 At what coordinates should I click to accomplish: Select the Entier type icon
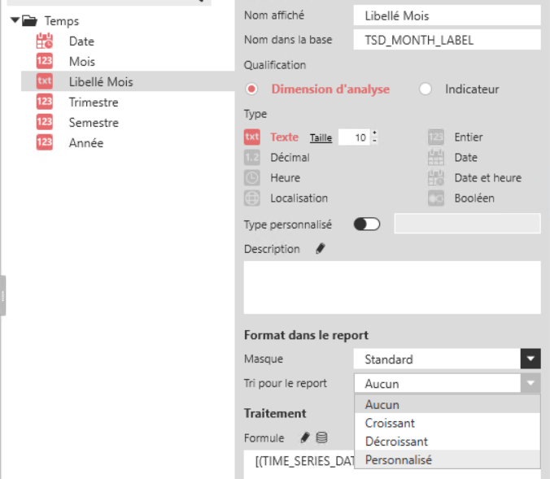pyautogui.click(x=437, y=137)
